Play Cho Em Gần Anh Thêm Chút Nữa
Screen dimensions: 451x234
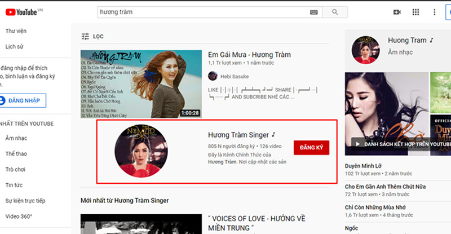click(x=386, y=187)
